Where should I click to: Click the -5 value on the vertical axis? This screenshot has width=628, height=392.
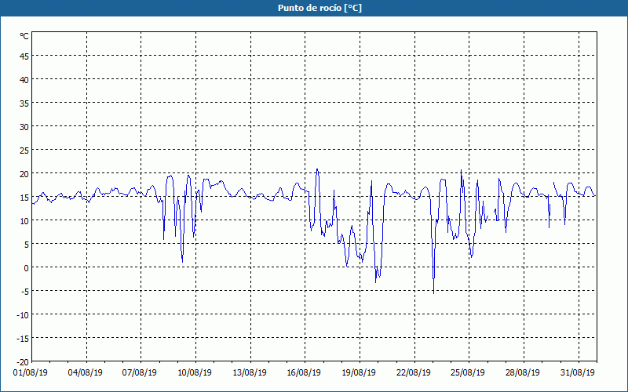pos(25,292)
